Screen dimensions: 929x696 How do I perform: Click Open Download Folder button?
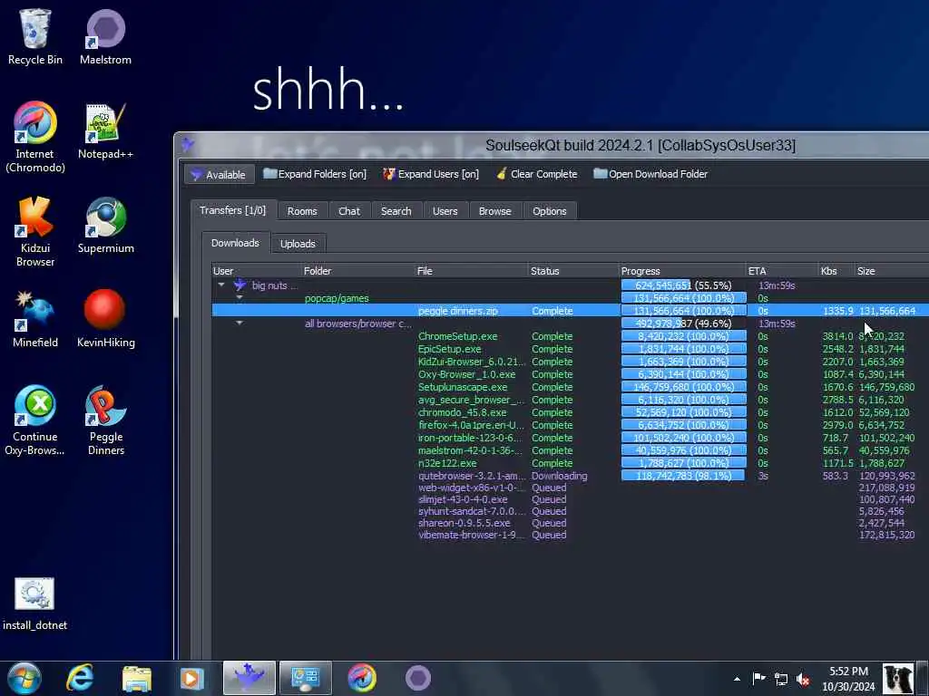coord(650,174)
